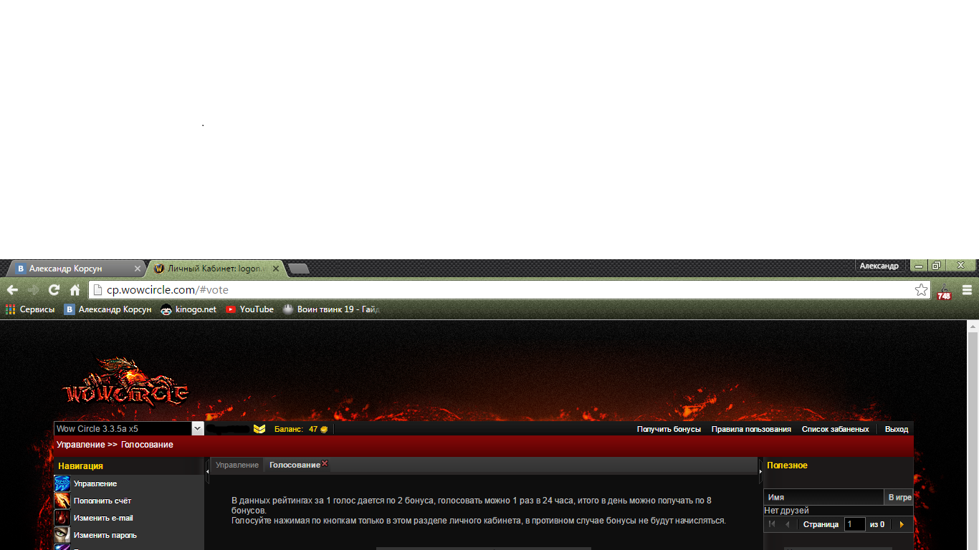Click the Управление navigation icon
Image resolution: width=979 pixels, height=550 pixels.
(x=62, y=484)
